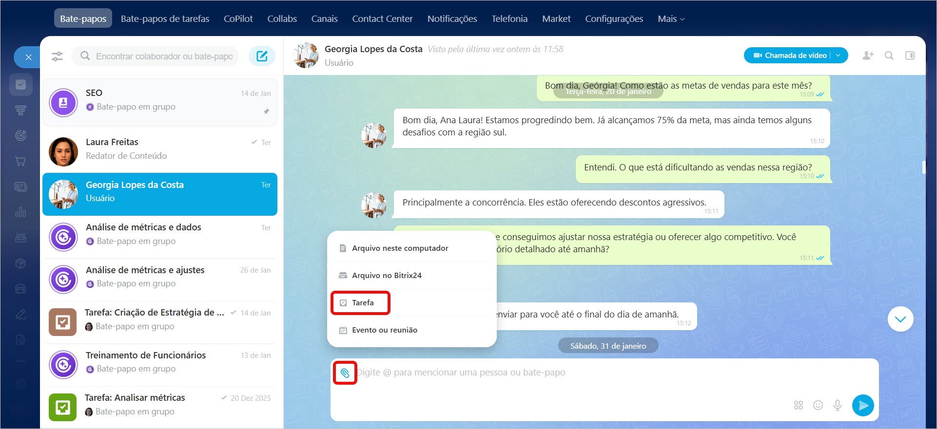The image size is (937, 429).
Task: Switch to the Canais tab
Action: coord(324,19)
